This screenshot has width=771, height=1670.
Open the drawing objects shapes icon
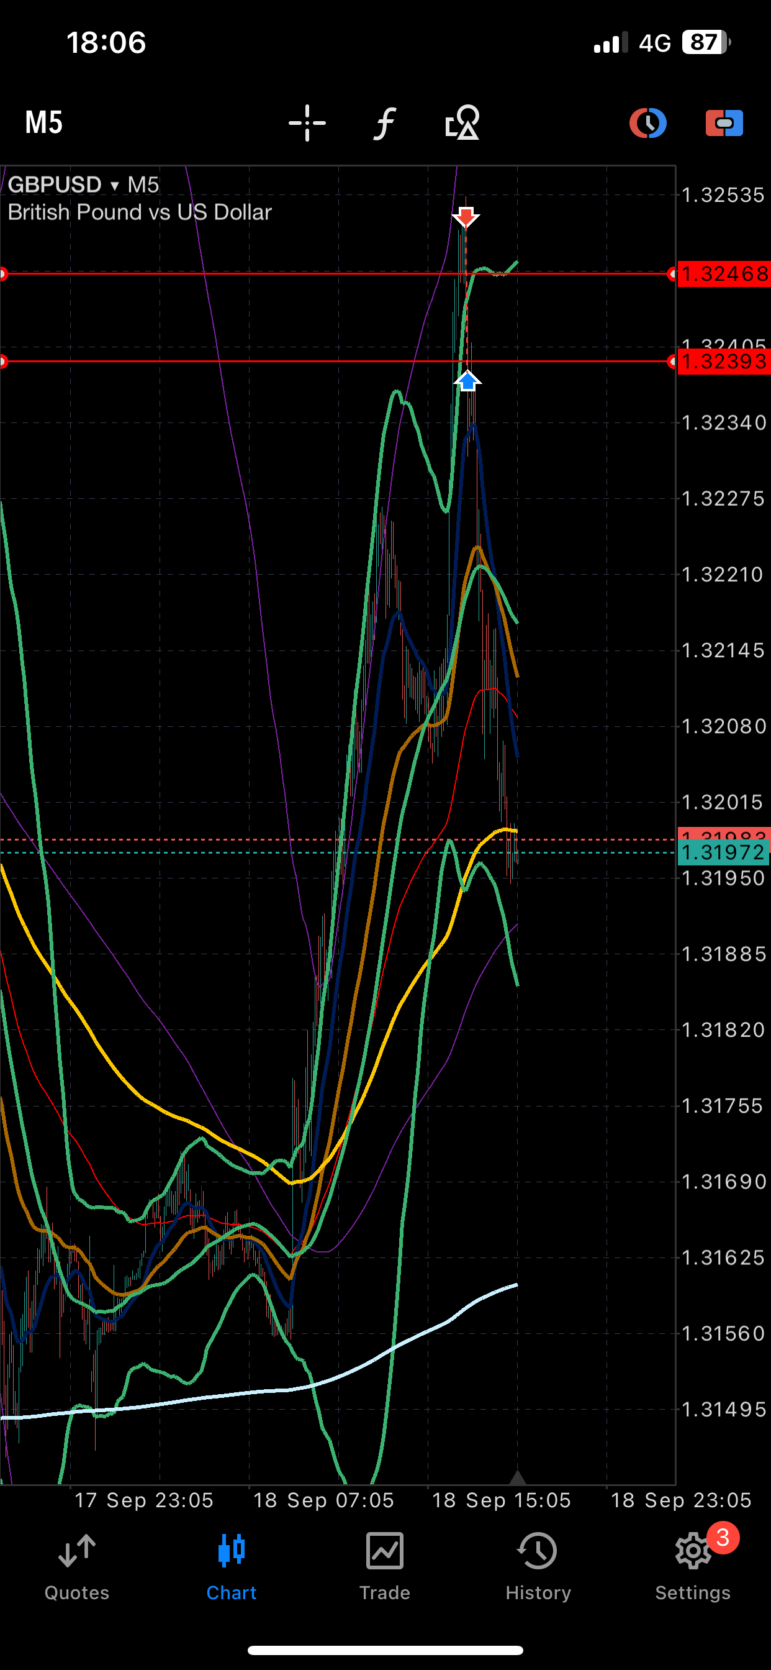(x=462, y=122)
